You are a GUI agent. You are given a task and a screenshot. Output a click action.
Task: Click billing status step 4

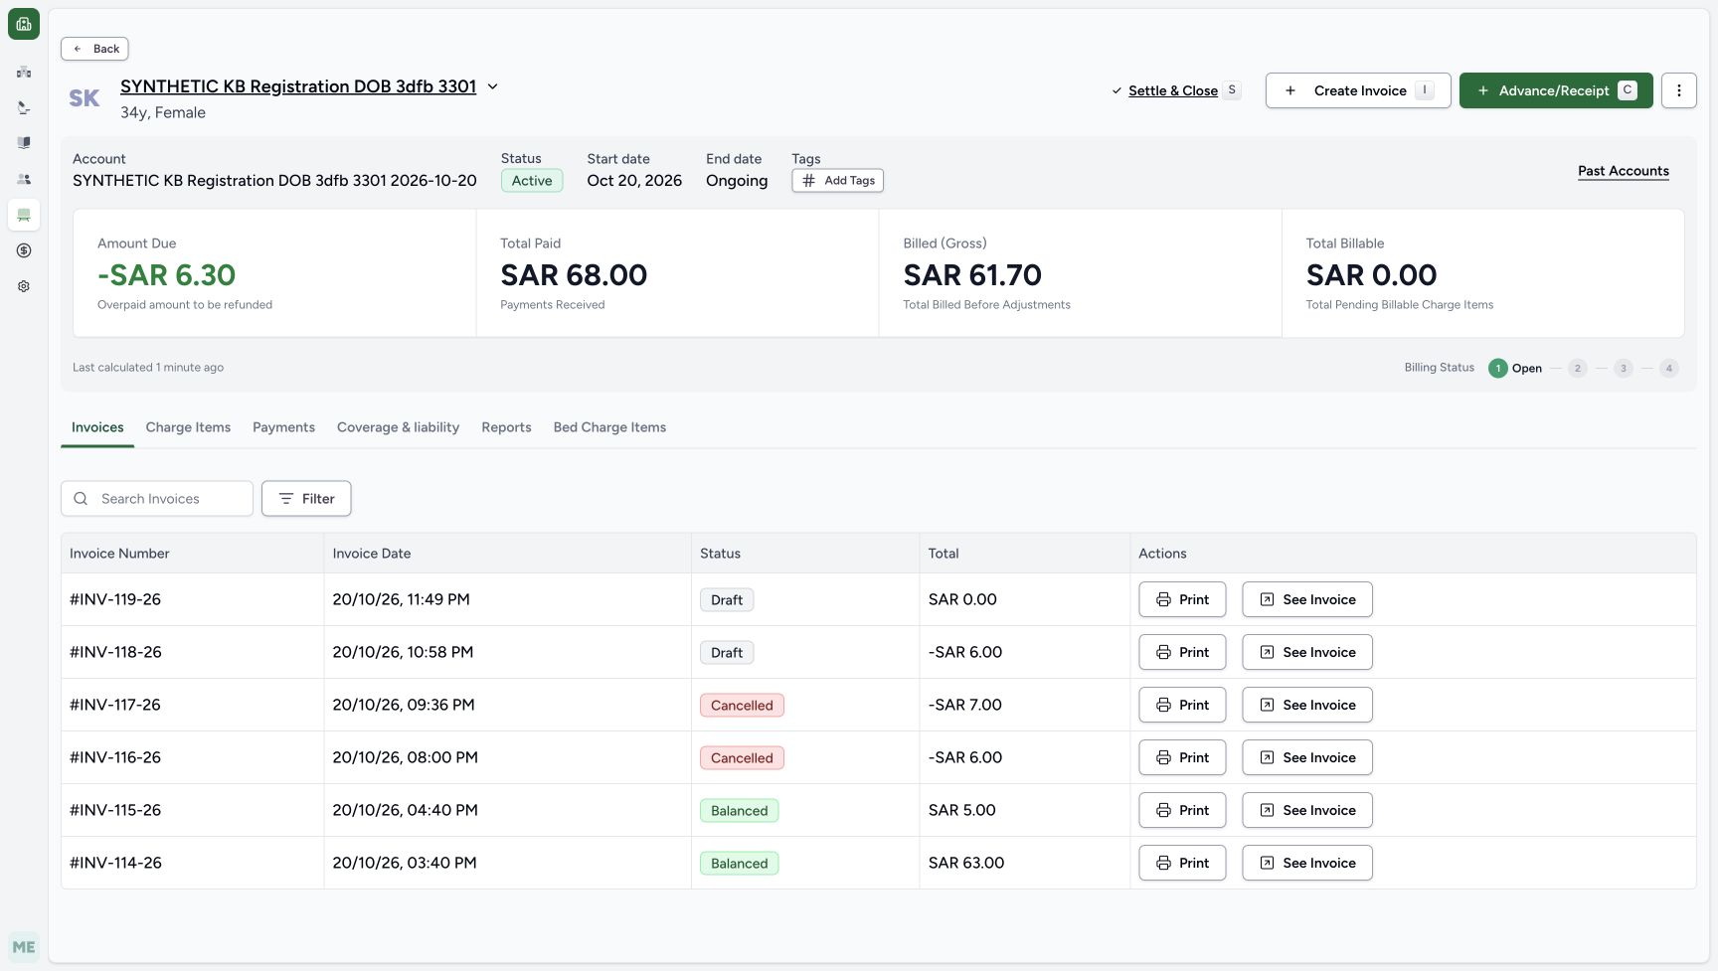click(1669, 369)
